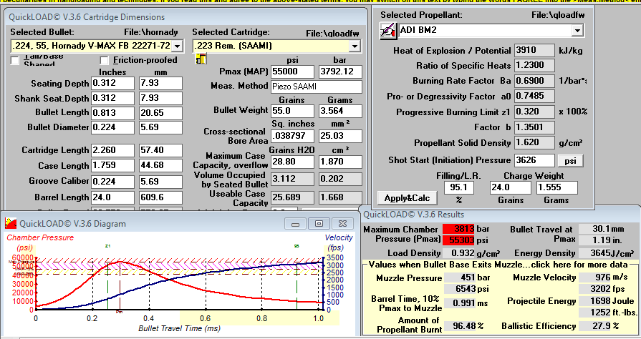This screenshot has width=641, height=339.
Task: Edit Barrel Length inches field 24.0
Action: [x=113, y=197]
